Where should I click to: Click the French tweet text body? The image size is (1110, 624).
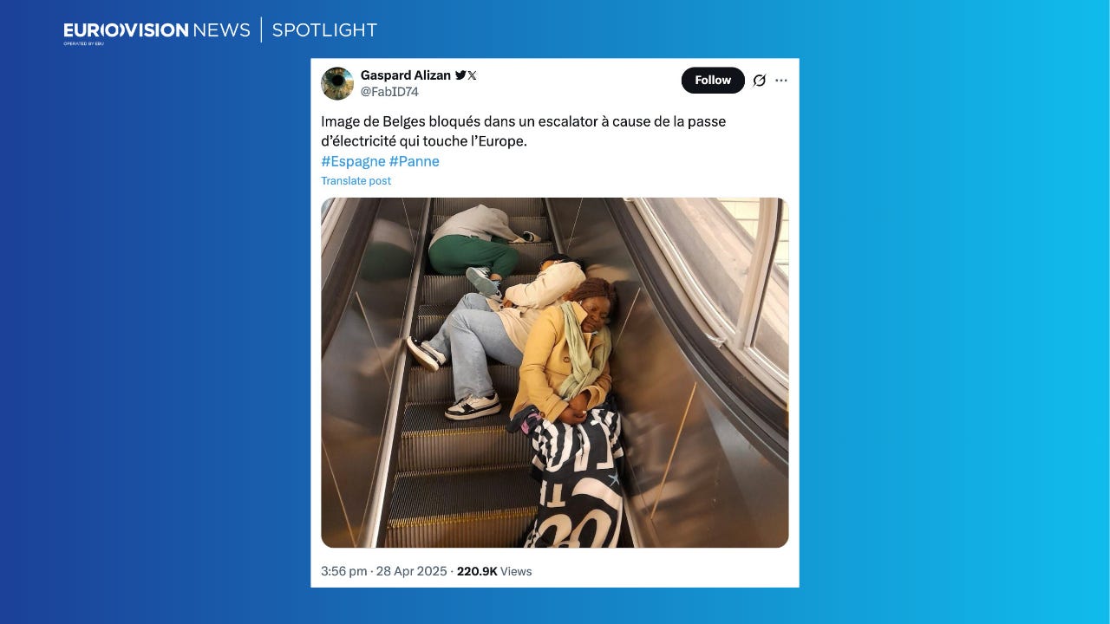pyautogui.click(x=523, y=131)
